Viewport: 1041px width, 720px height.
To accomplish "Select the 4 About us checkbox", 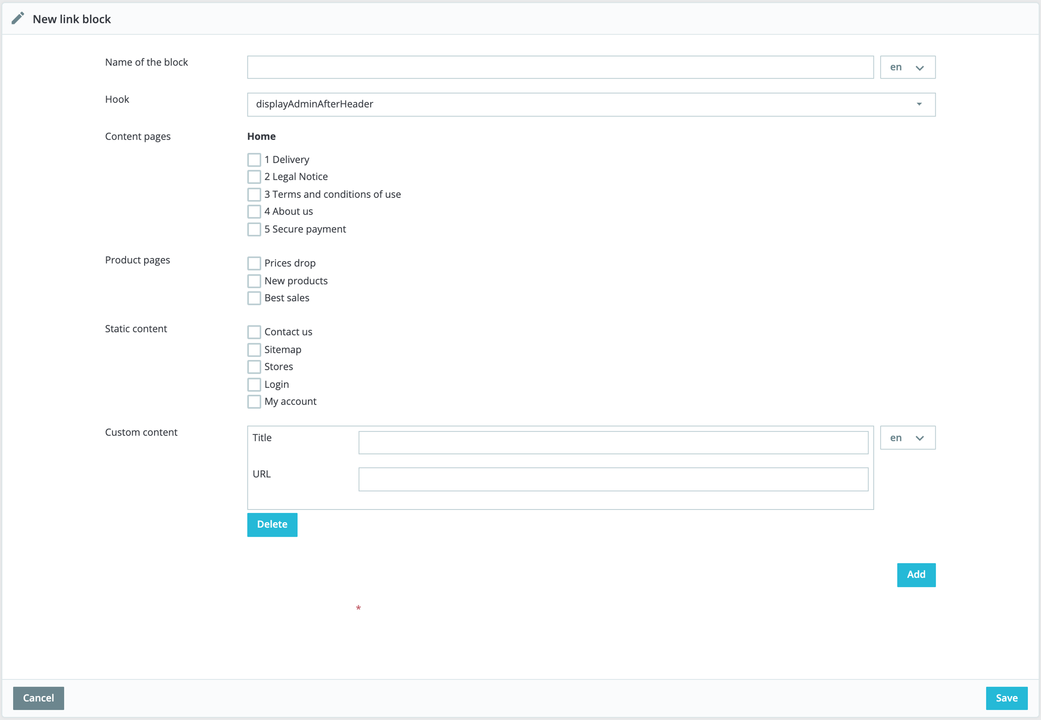I will [254, 211].
